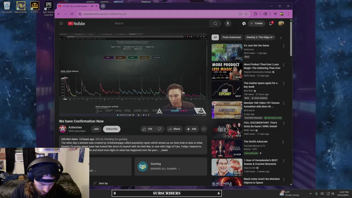The height and width of the screenshot is (198, 352).
Task: Open Marvel Rivals desktop shortcut
Action: point(21,7)
